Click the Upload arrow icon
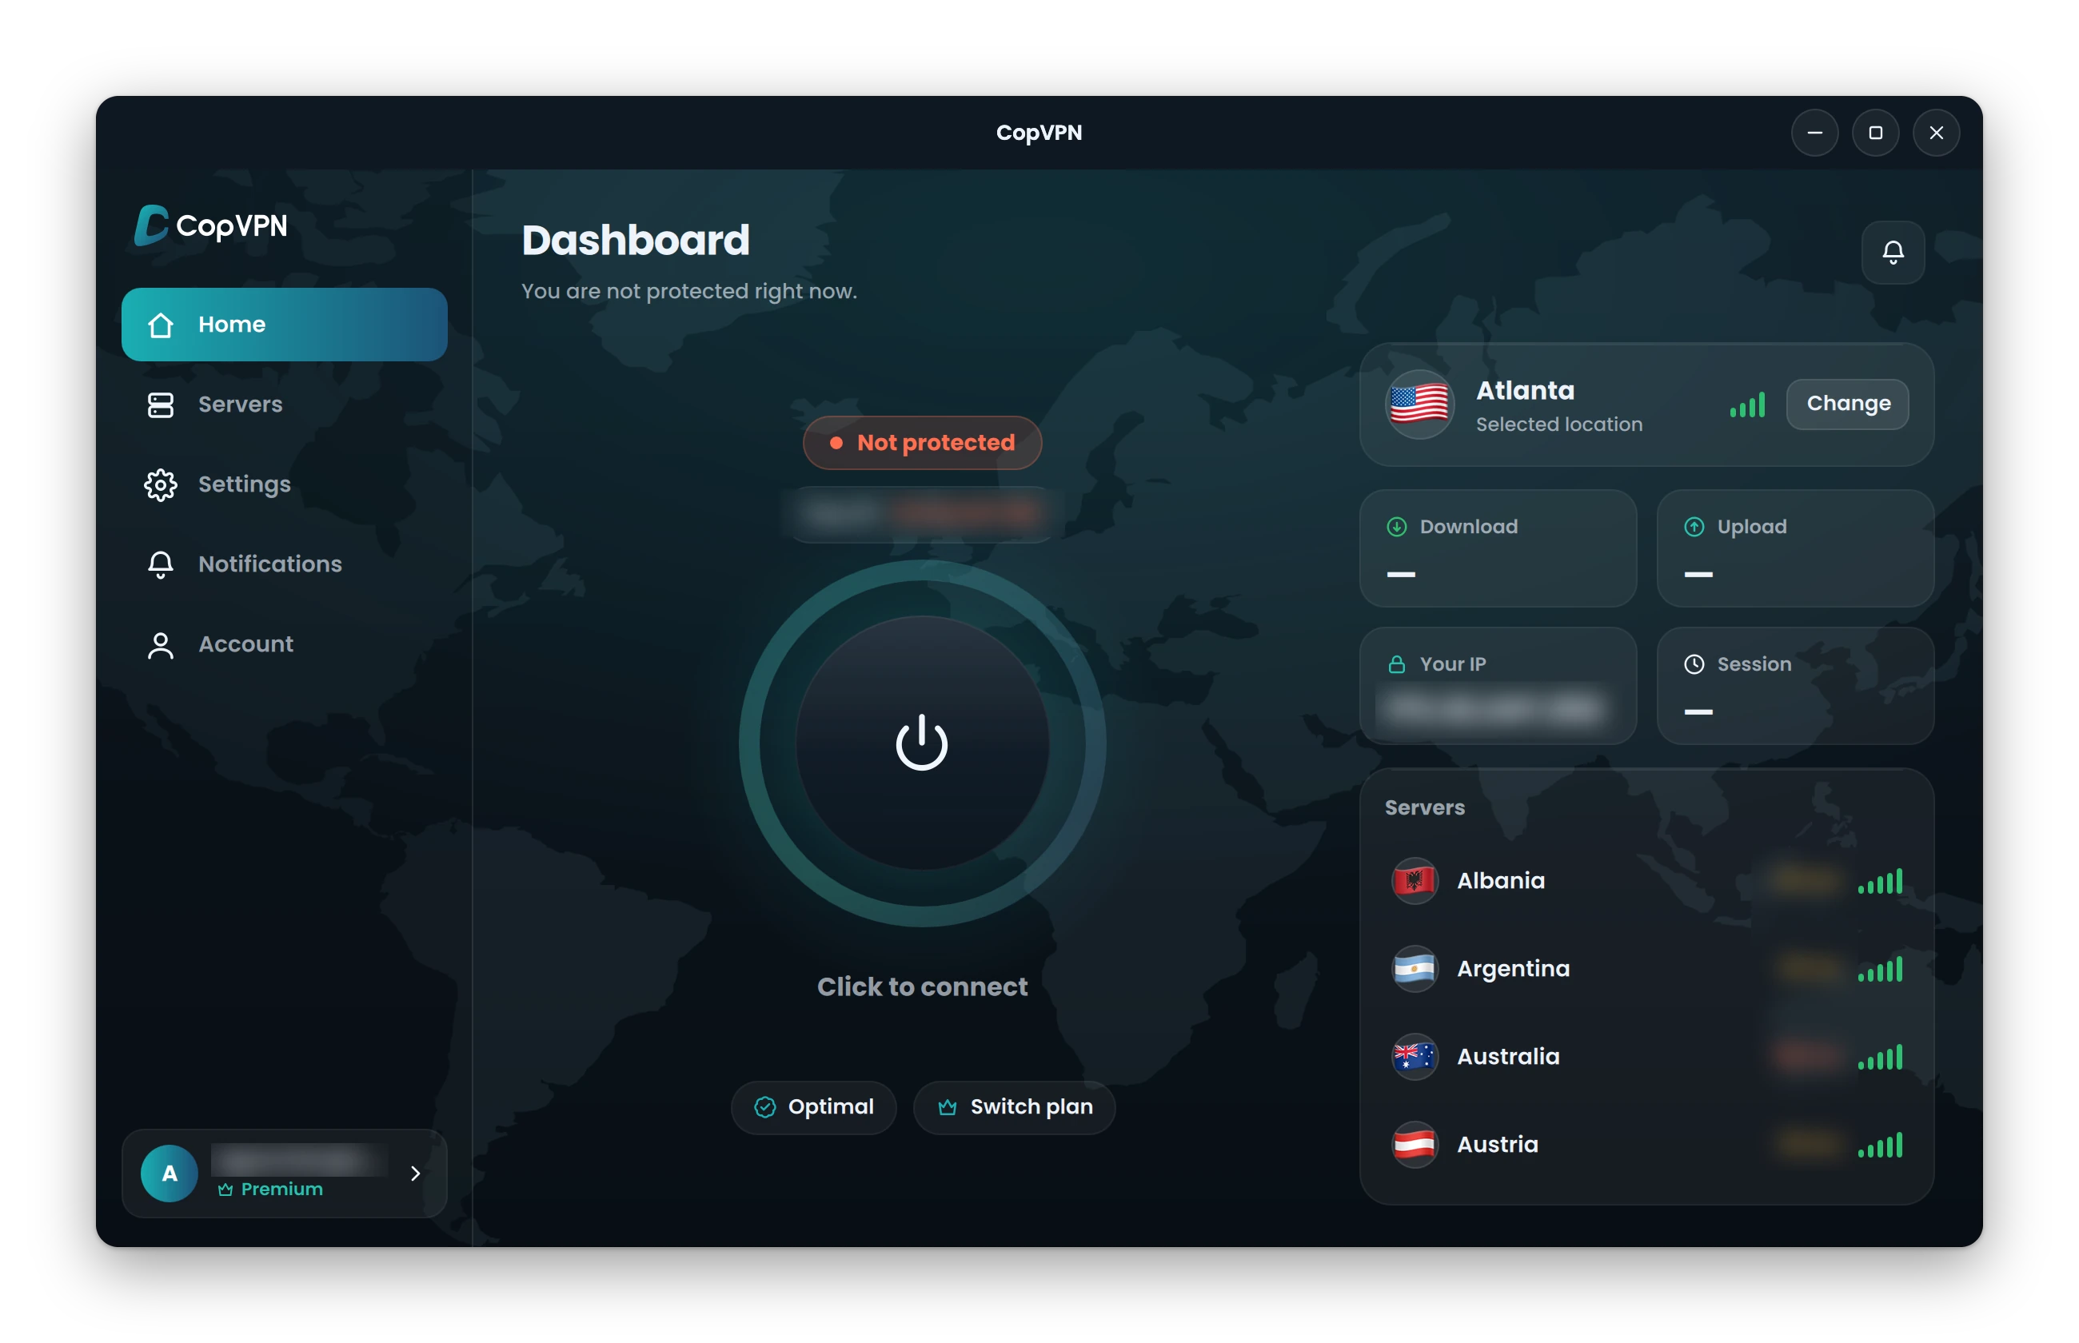2079x1343 pixels. (x=1694, y=527)
